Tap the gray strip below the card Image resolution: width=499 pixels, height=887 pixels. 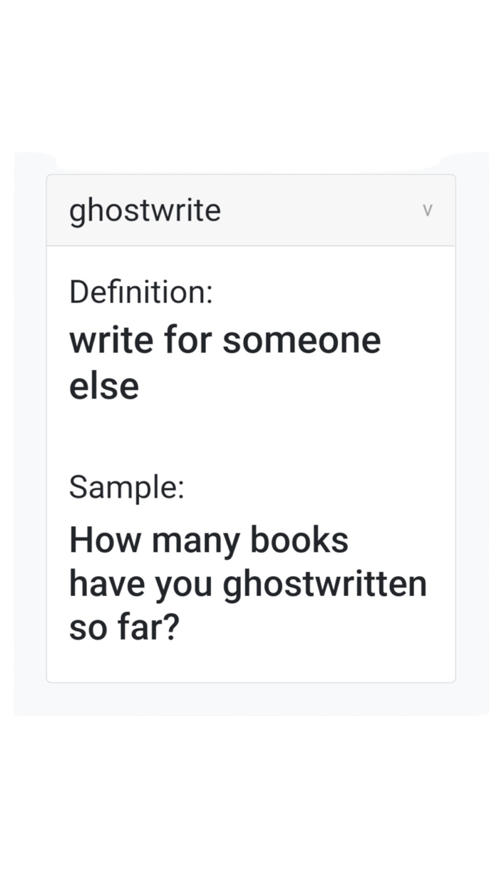251,699
